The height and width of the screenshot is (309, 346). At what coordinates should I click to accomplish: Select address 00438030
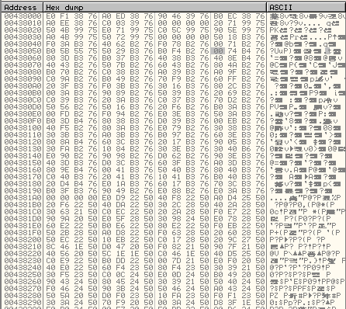coord(22,37)
